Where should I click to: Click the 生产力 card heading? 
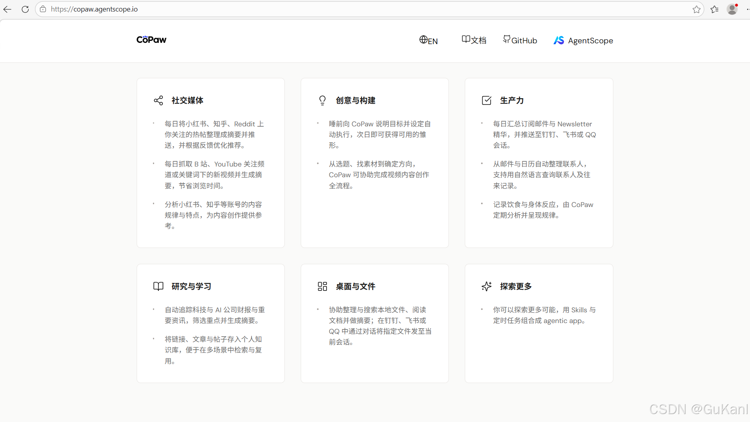tap(512, 101)
